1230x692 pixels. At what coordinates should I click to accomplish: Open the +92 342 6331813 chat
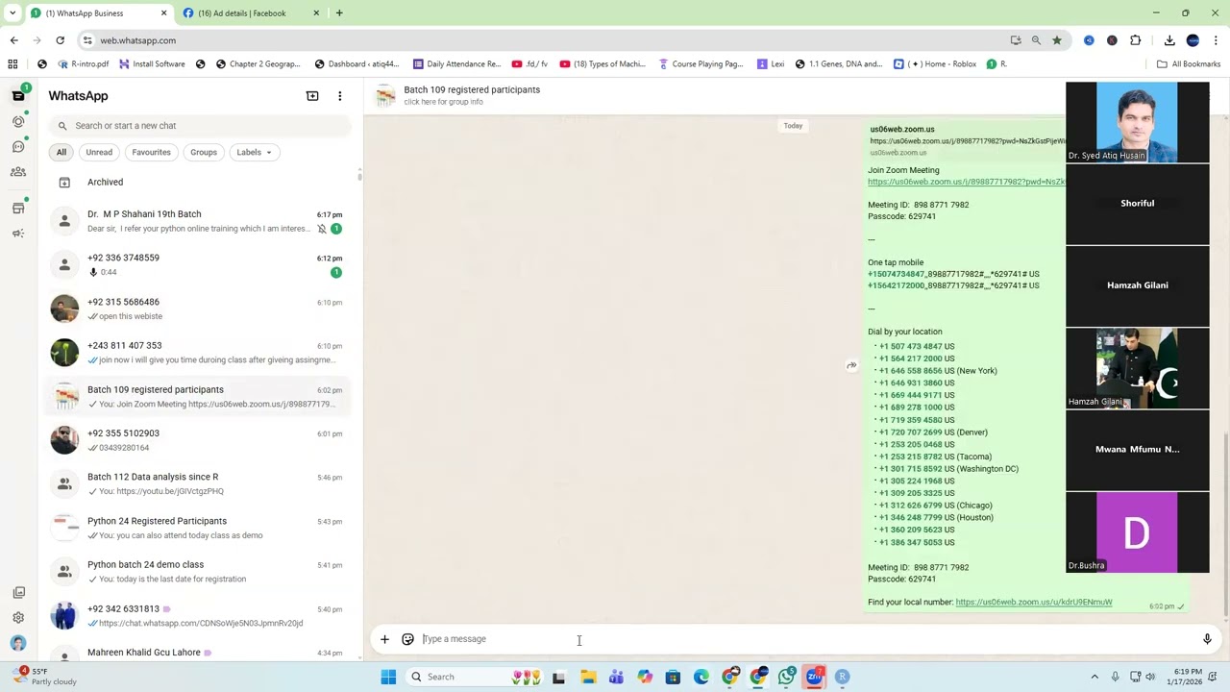tap(197, 615)
